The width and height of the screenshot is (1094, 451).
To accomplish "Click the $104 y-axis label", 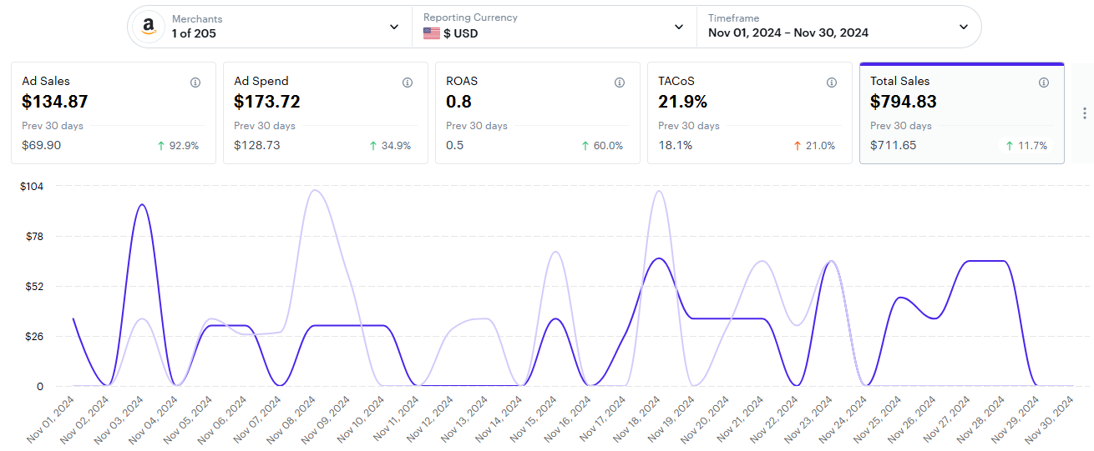I will (x=32, y=186).
